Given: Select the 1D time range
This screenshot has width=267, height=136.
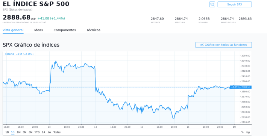Looking at the screenshot, I should (7, 132).
